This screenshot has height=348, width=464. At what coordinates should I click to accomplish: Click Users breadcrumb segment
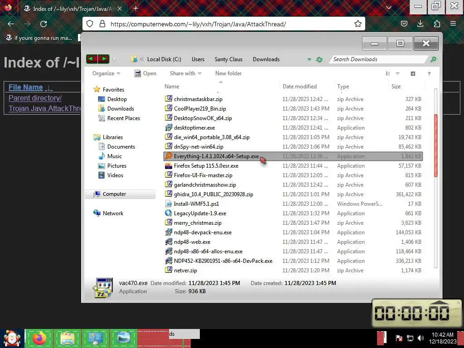198,59
